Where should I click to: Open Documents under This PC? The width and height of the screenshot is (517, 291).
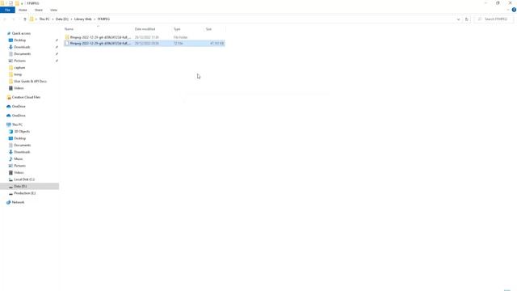(x=22, y=145)
